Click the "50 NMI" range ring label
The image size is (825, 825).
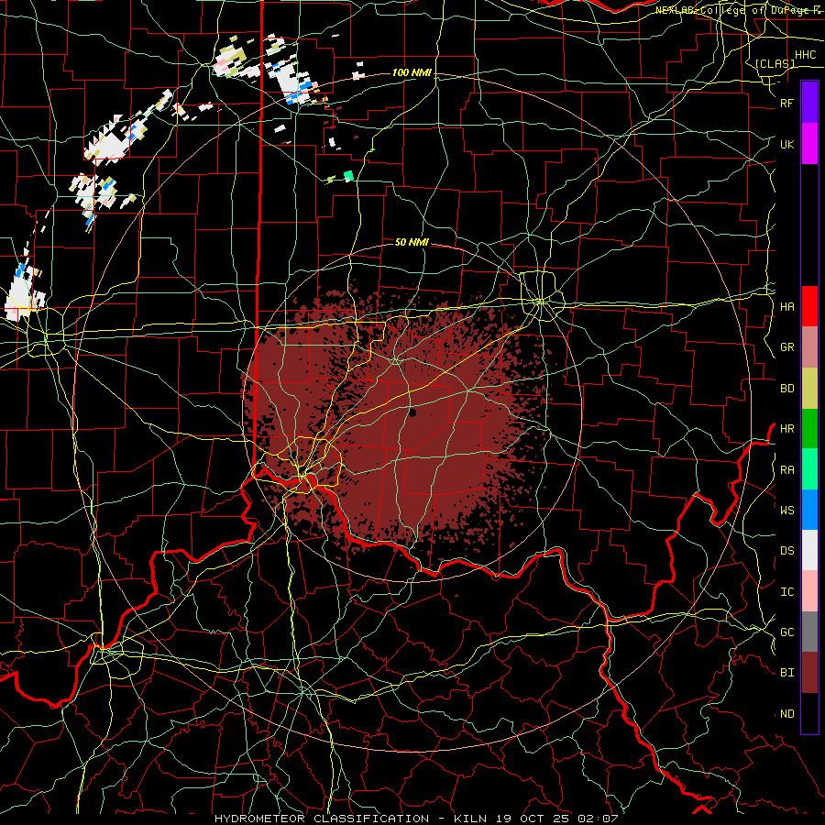pyautogui.click(x=412, y=242)
